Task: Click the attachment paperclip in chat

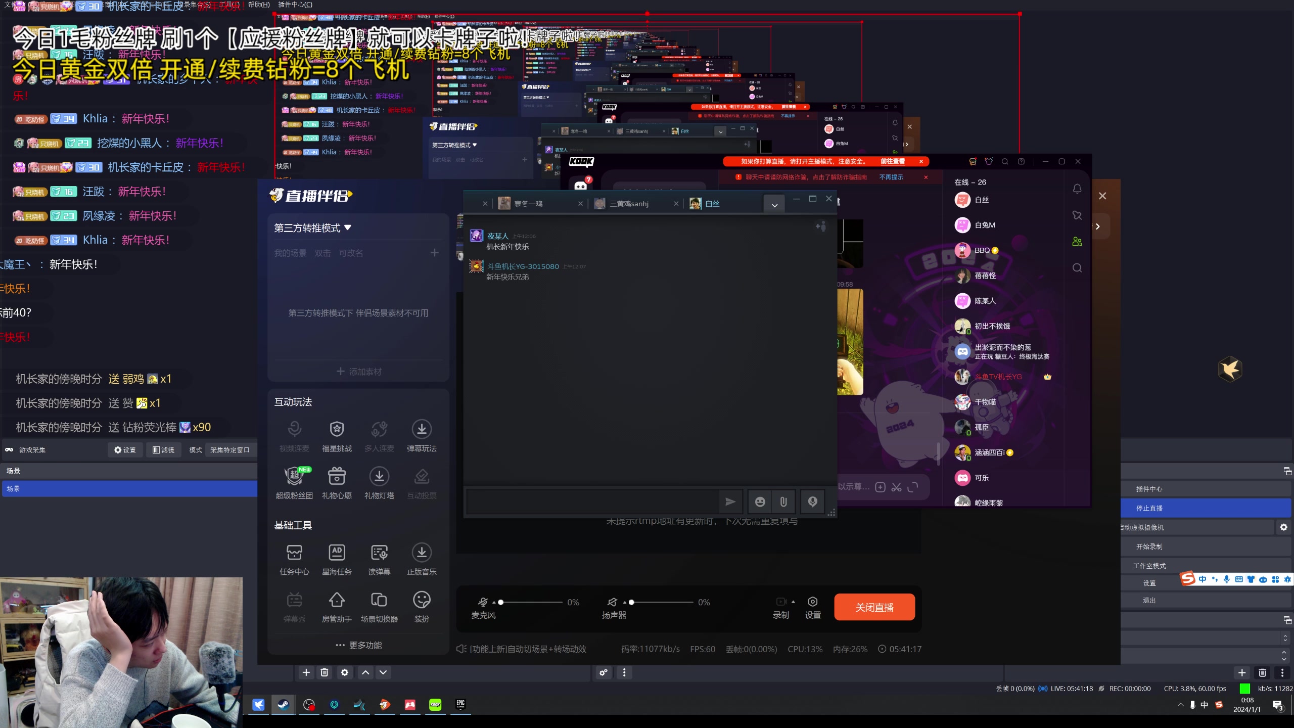Action: (x=783, y=502)
